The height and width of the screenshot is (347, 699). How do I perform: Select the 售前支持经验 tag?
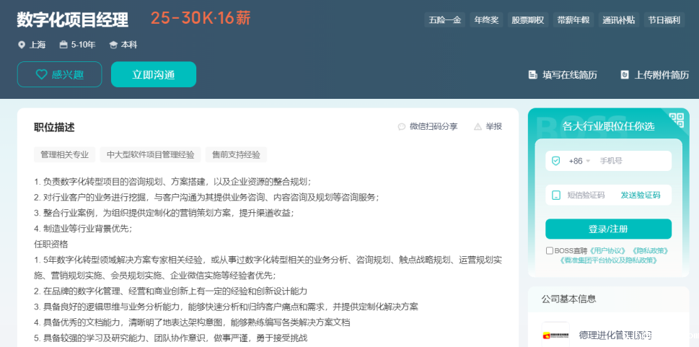(x=235, y=154)
